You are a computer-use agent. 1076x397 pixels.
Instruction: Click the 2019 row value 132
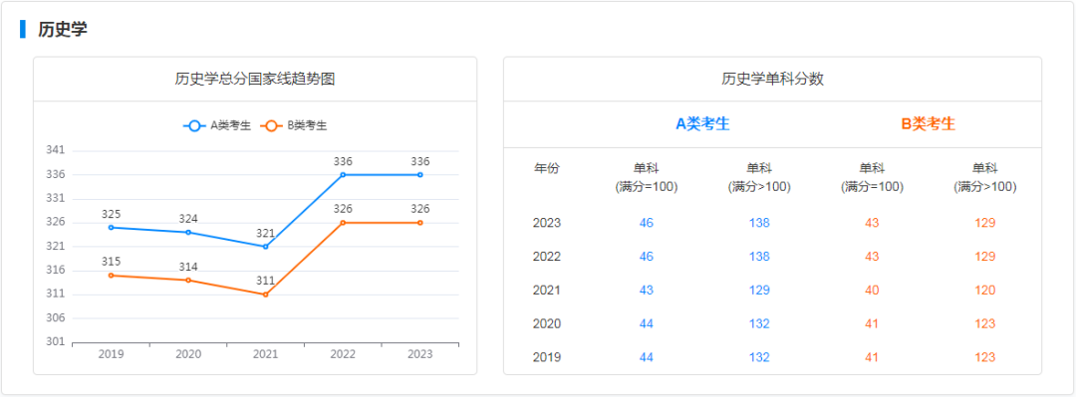(x=759, y=357)
